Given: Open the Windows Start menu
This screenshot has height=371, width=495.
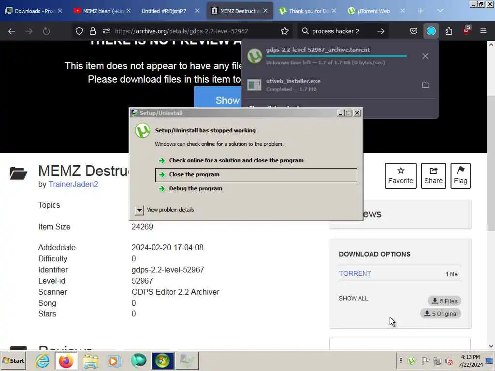Looking at the screenshot, I should [x=14, y=360].
